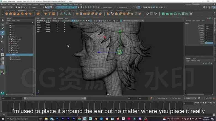This screenshot has height=121, width=216.
Task: Click the Maya home icon in menu bar
Action: 2,4
